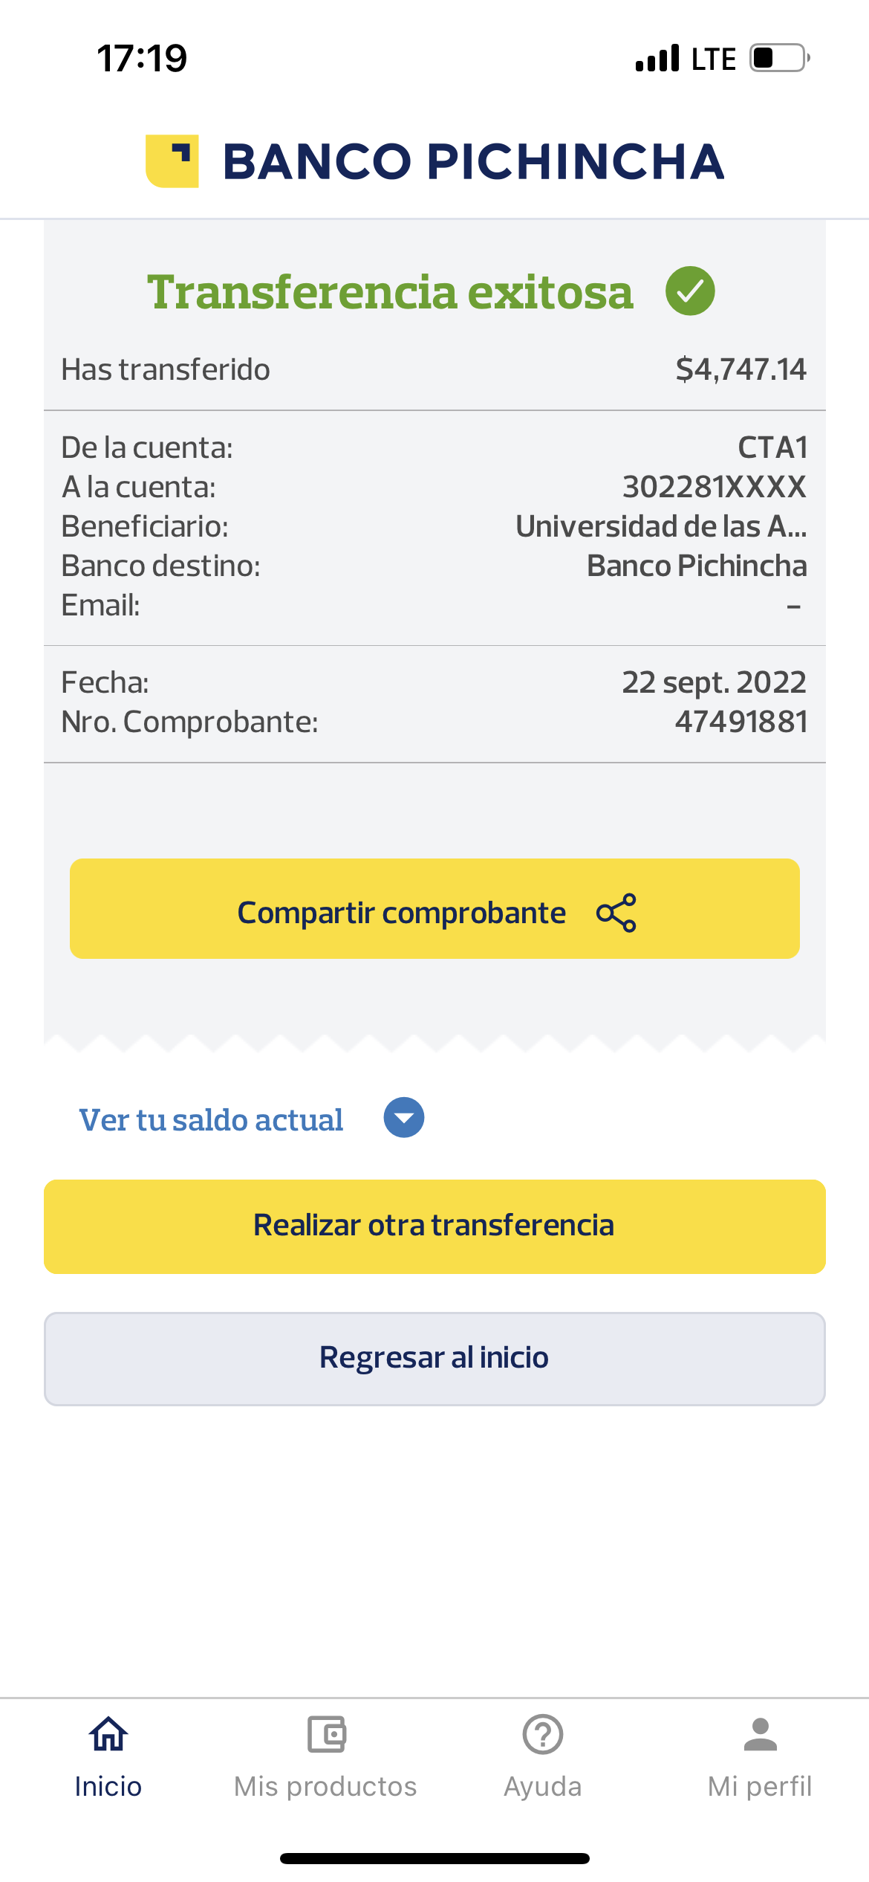869x1882 pixels.
Task: Expand balance with blue arrow dropdown
Action: coord(404,1118)
